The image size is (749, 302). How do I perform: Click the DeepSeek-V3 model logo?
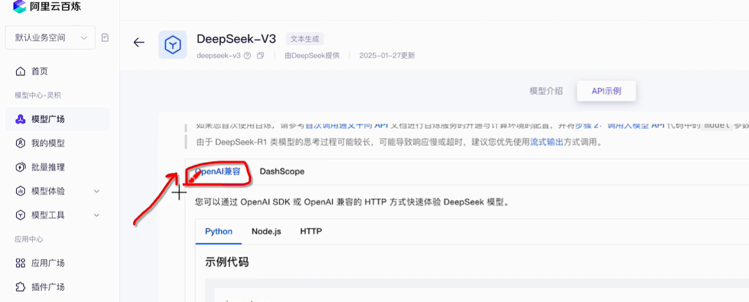173,45
